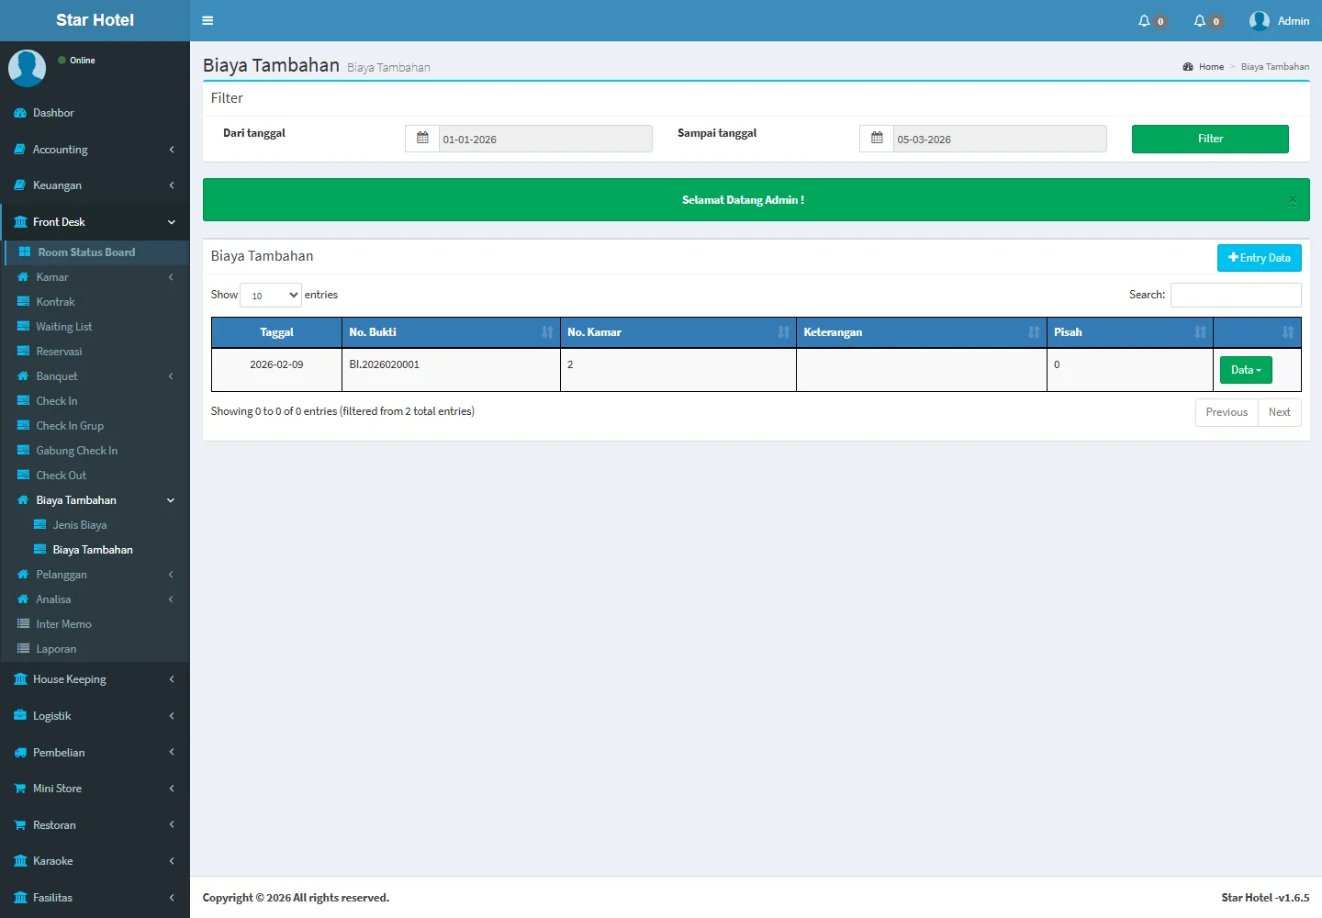Dismiss the Selamat Datang Admin banner
This screenshot has width=1322, height=918.
click(x=1292, y=200)
